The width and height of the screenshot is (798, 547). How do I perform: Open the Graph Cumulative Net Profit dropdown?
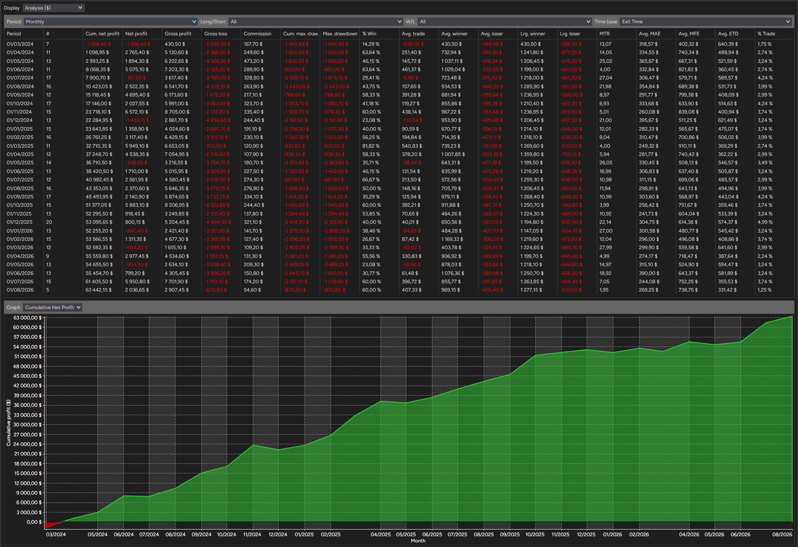52,307
